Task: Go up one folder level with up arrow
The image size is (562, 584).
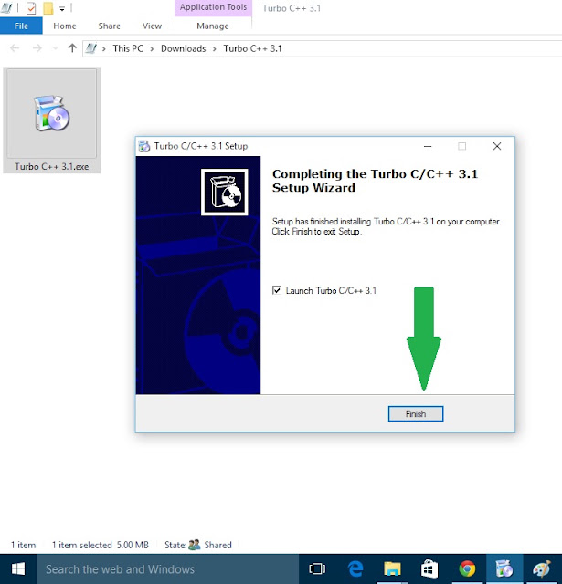Action: pos(72,48)
